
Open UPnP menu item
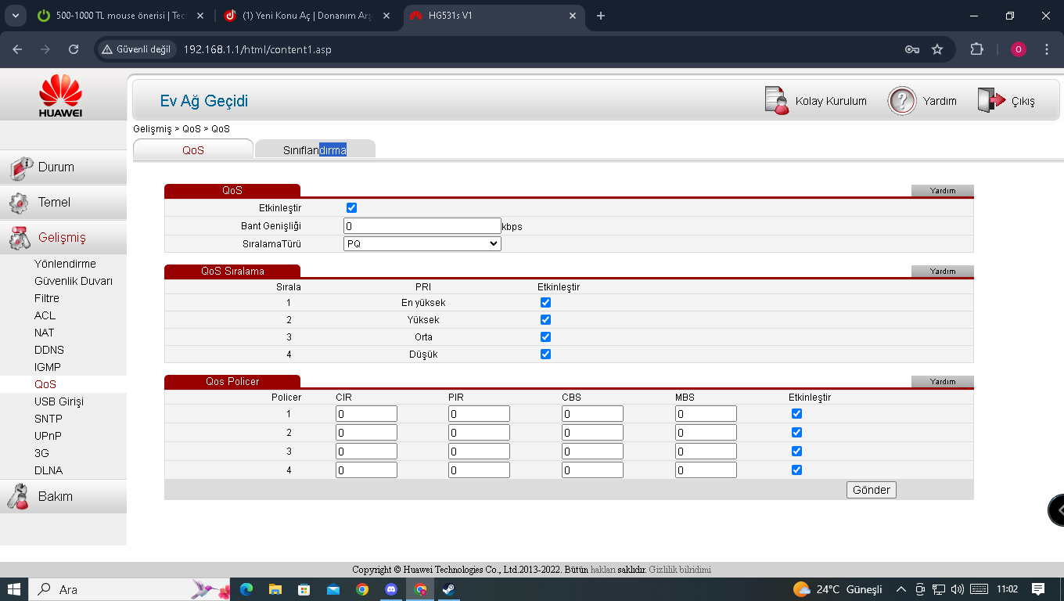coord(48,436)
